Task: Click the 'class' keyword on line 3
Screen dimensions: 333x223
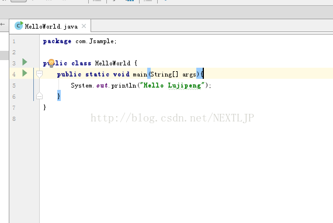Action: (81, 63)
